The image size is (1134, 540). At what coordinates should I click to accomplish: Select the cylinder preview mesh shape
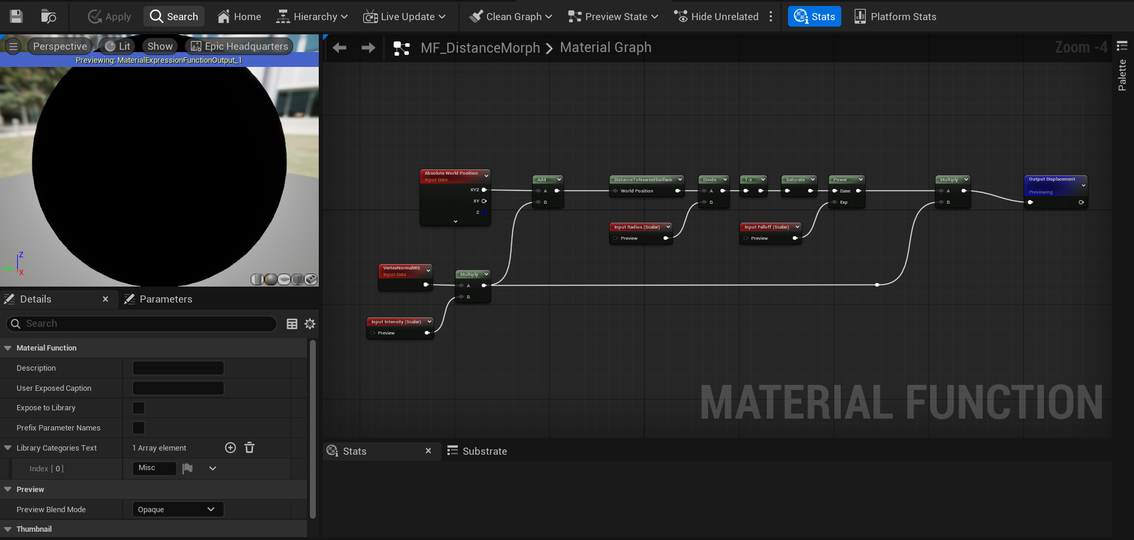click(257, 279)
